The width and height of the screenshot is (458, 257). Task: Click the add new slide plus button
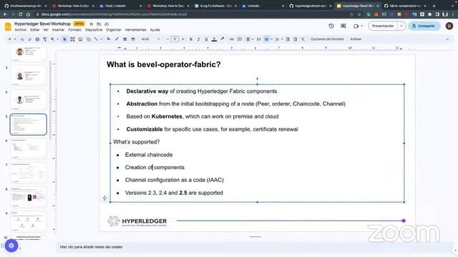[x=9, y=39]
